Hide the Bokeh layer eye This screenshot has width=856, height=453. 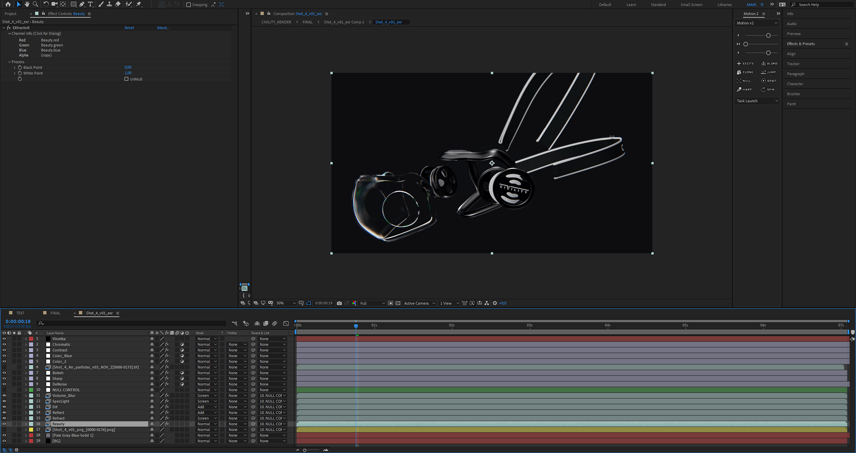pos(4,373)
